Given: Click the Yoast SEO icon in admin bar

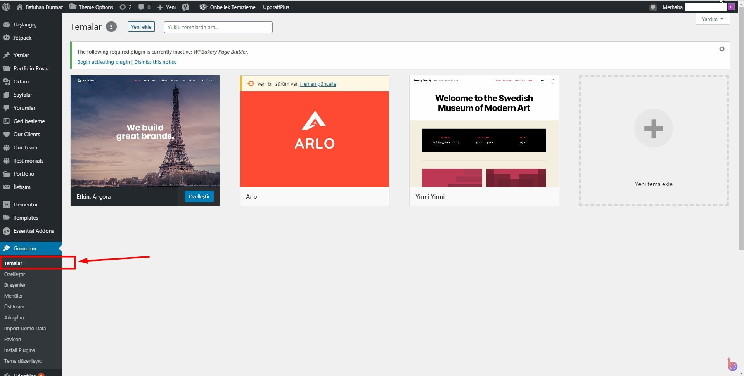Looking at the screenshot, I should pos(185,7).
